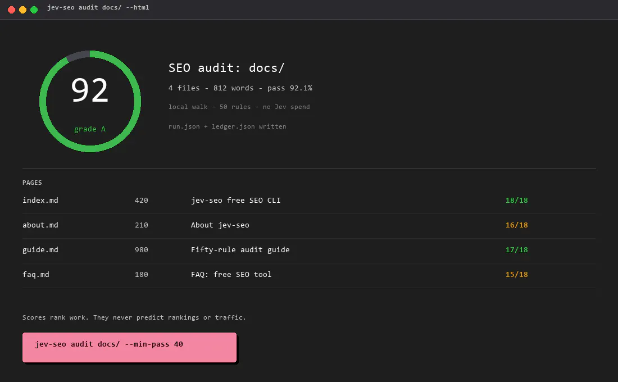
Task: Click word count 180 for faq.md
Action: click(x=142, y=274)
